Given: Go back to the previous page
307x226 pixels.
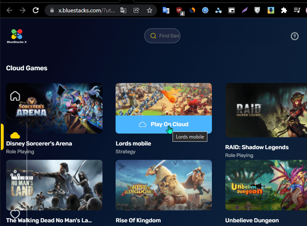Looking at the screenshot, I should pos(9,10).
